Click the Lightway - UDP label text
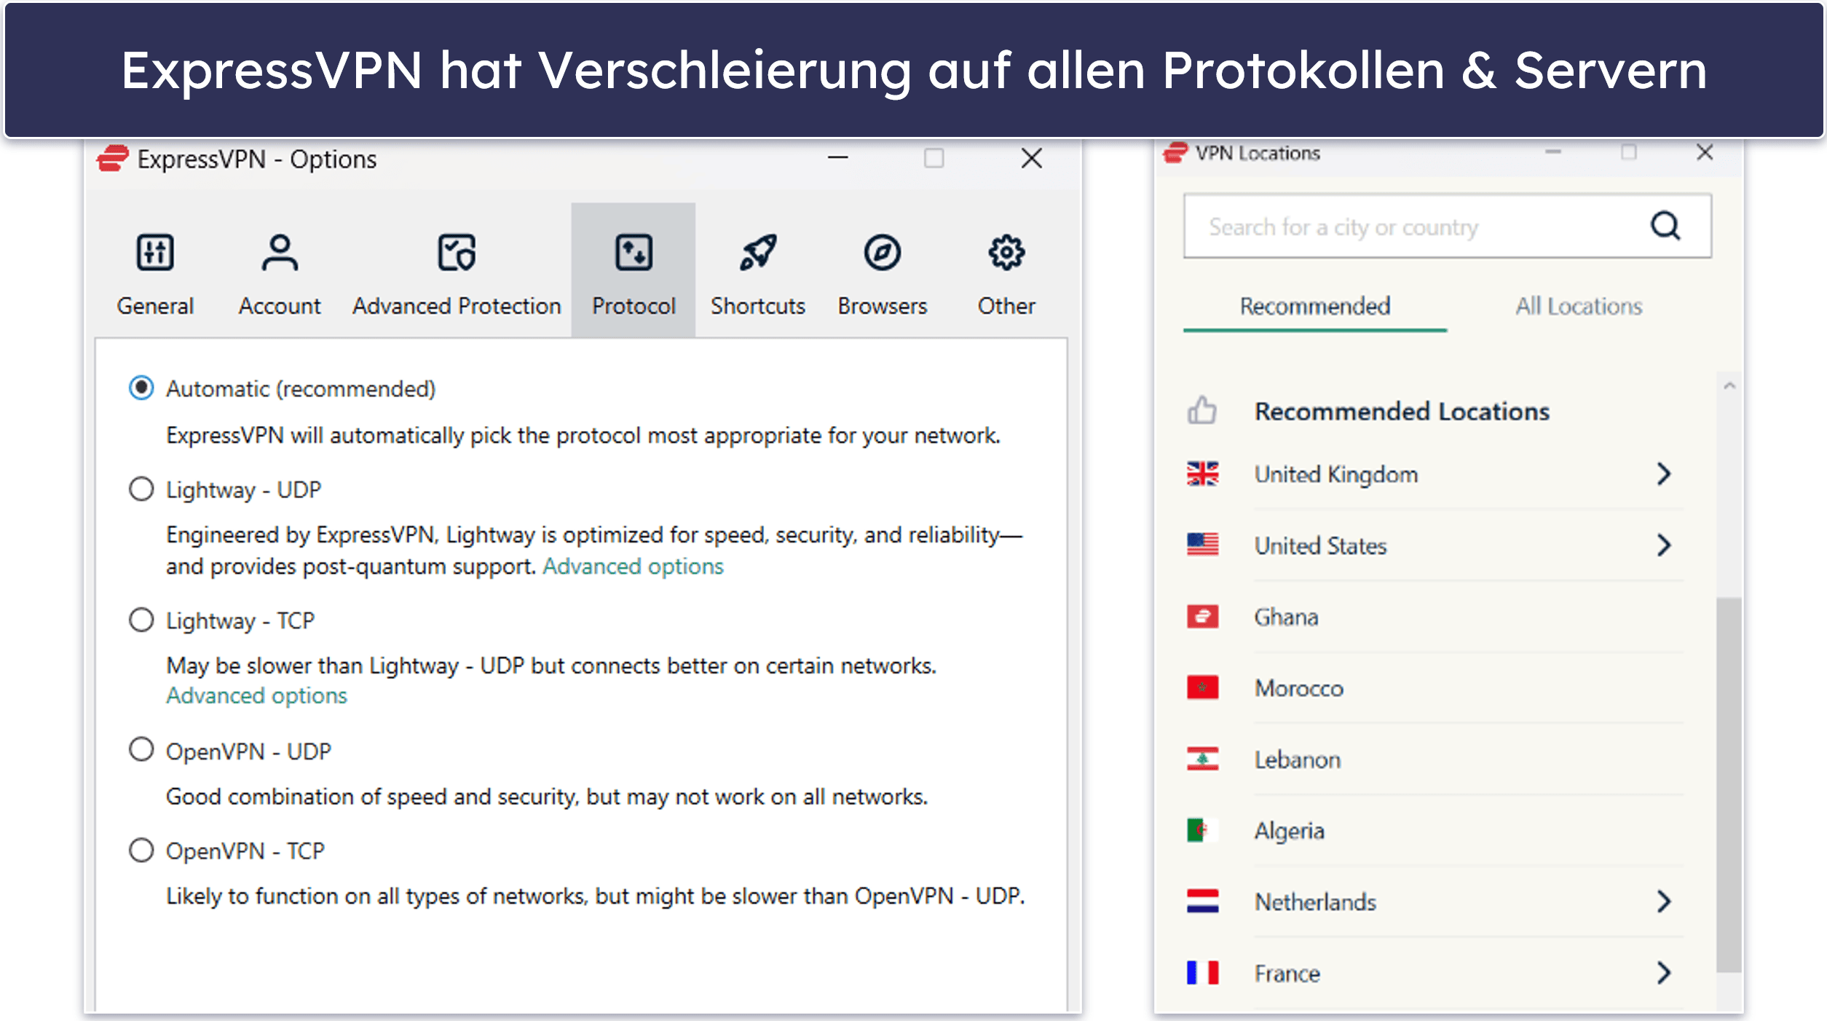 tap(243, 489)
